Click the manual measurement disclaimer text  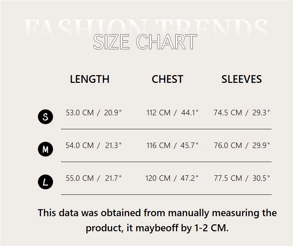[x=157, y=220]
